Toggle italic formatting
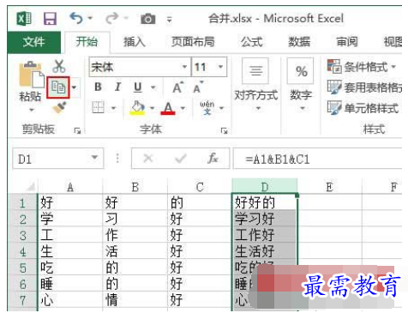This screenshot has width=408, height=313. [x=117, y=87]
